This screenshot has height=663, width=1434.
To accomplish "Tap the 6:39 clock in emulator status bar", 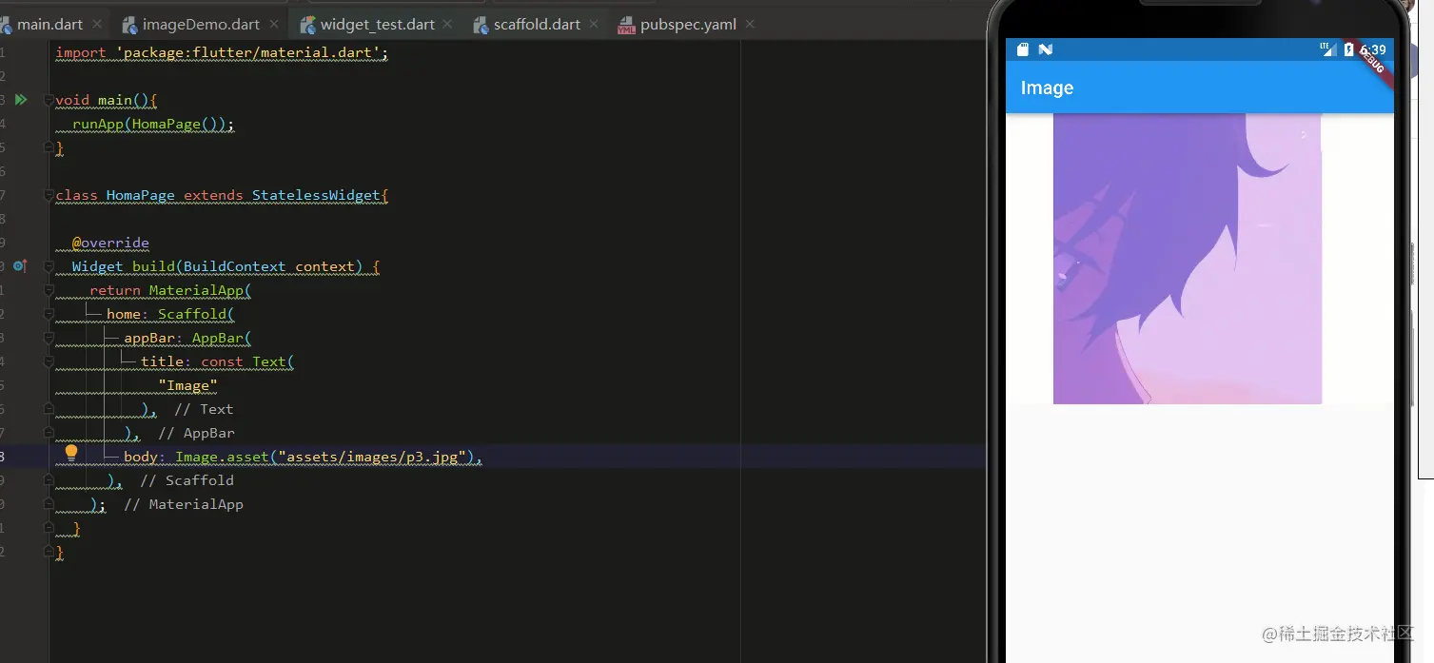I will pyautogui.click(x=1372, y=49).
